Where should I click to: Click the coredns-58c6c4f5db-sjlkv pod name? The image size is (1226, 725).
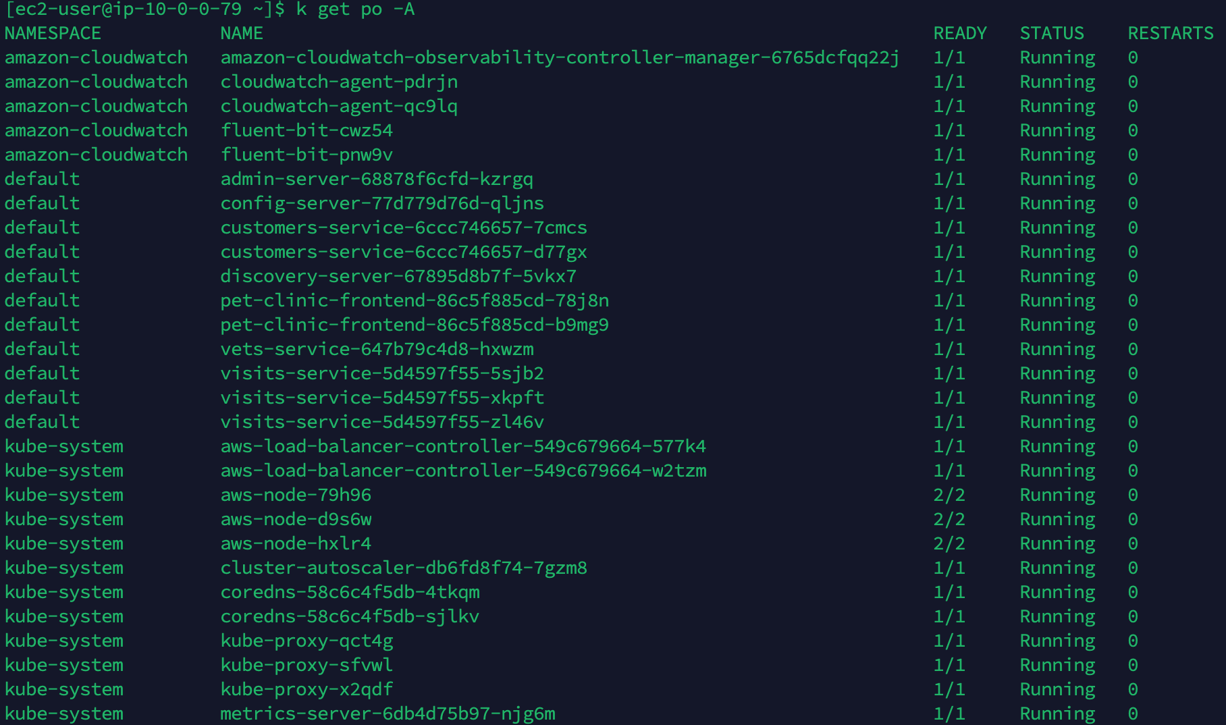350,616
